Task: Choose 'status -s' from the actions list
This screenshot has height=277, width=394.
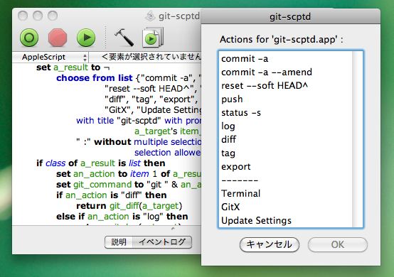Action: 285,113
